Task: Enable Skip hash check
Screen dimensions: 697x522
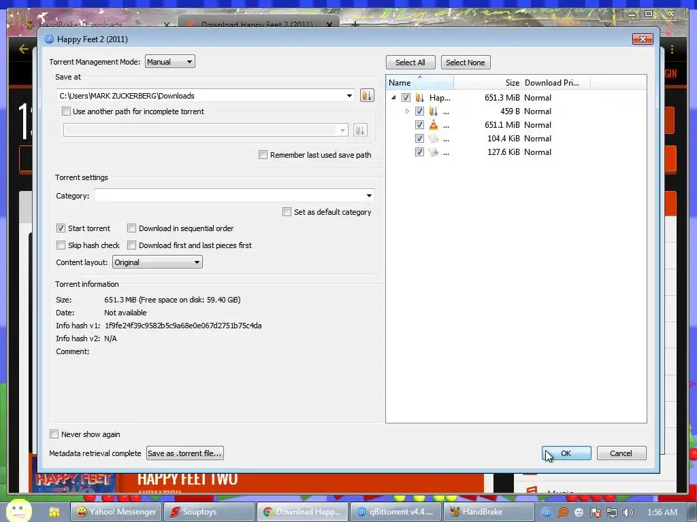Action: (x=61, y=245)
